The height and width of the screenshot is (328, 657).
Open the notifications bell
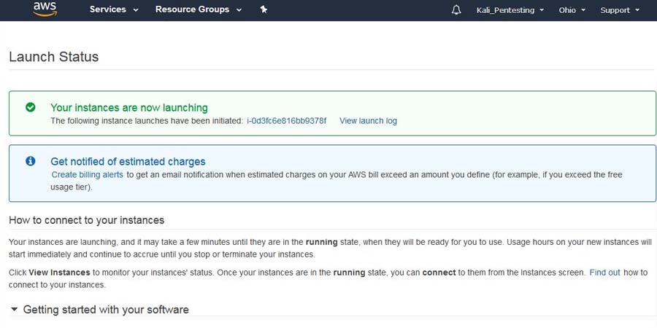457,10
